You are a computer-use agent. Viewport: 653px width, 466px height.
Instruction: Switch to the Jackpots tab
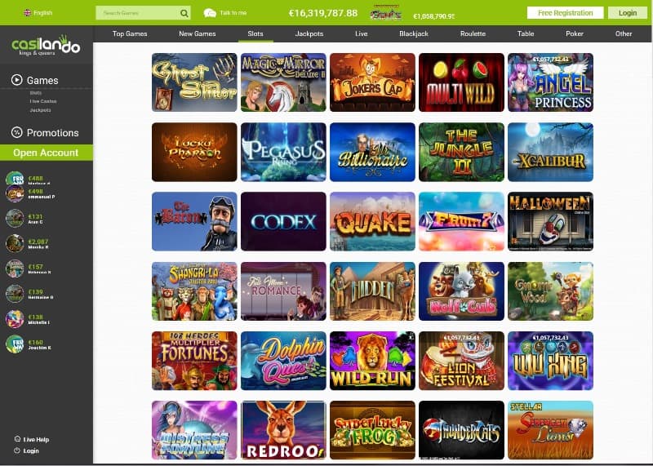click(x=309, y=33)
